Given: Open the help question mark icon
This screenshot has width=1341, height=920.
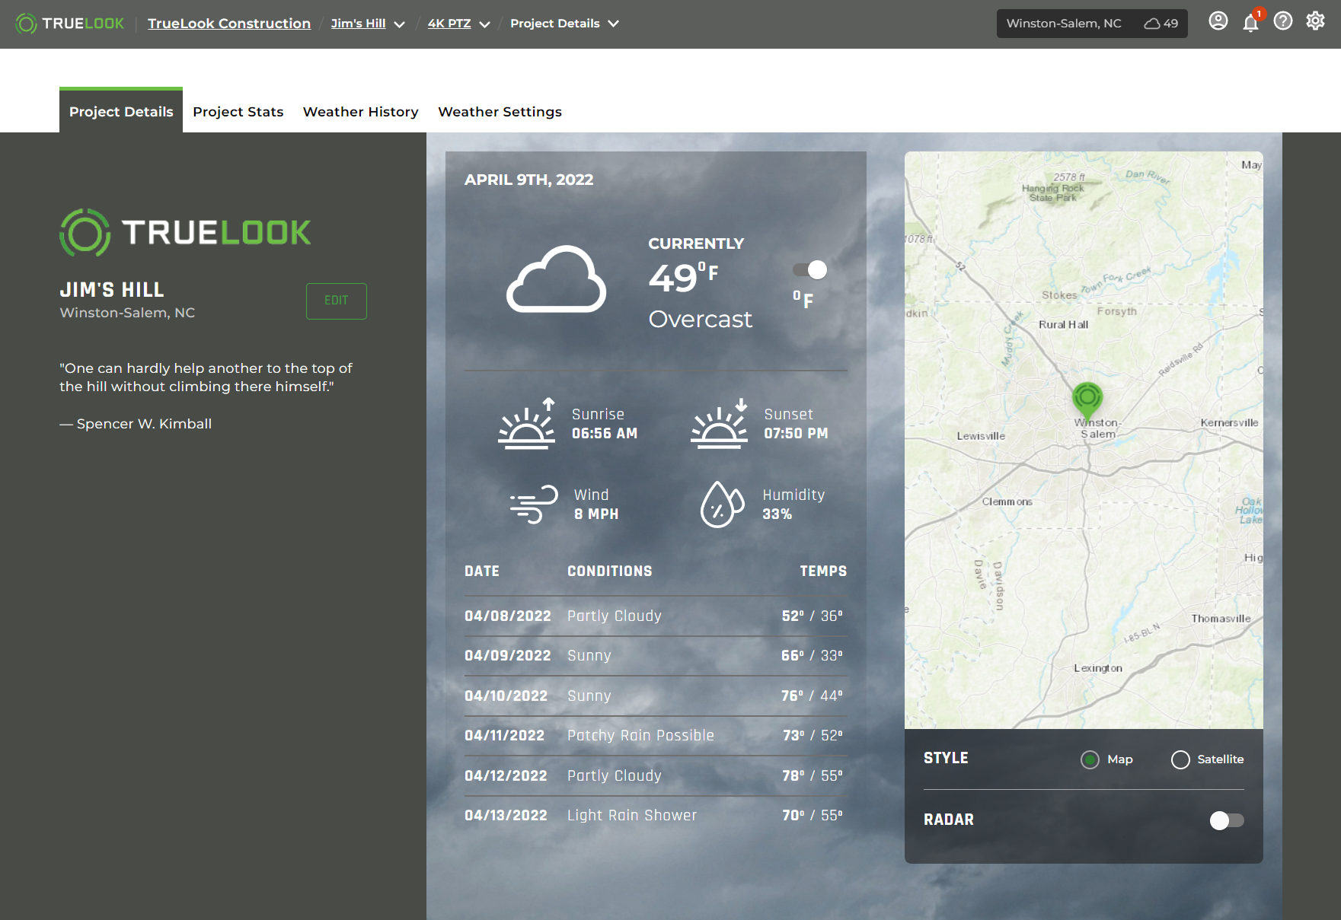Looking at the screenshot, I should click(x=1283, y=21).
